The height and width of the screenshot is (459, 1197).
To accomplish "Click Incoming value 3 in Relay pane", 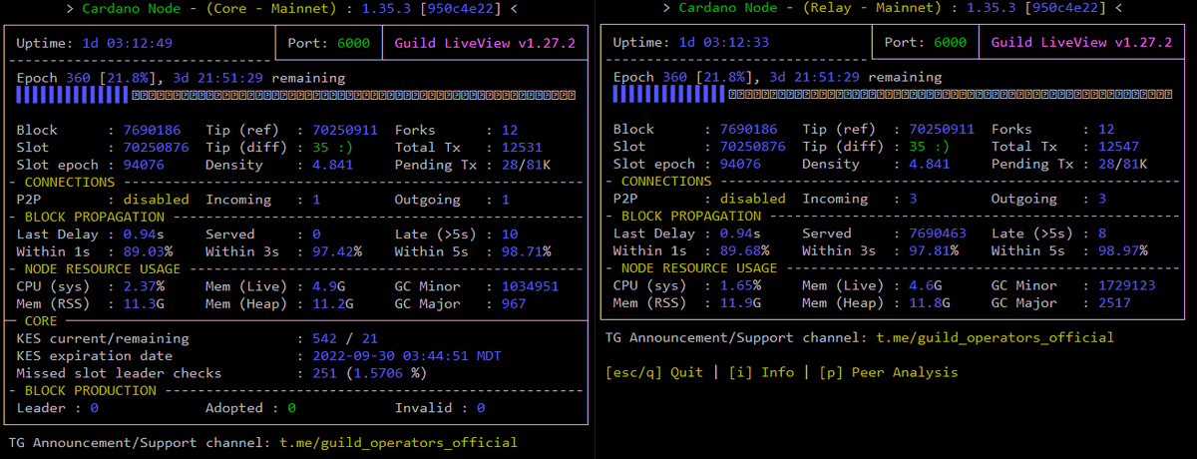I will [x=913, y=200].
